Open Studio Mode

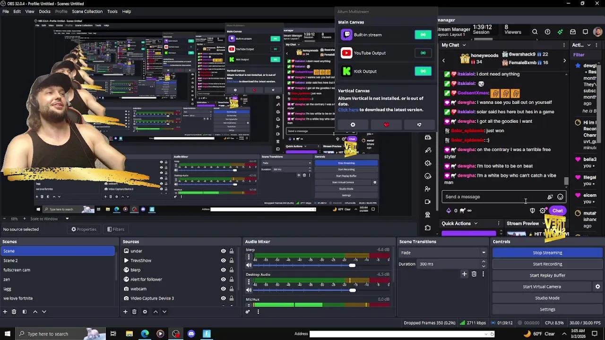pos(547,298)
